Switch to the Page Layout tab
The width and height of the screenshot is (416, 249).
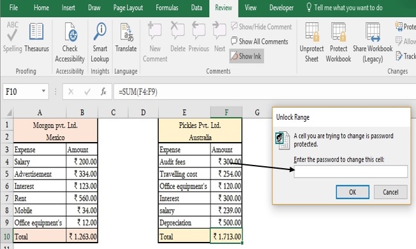click(x=128, y=8)
